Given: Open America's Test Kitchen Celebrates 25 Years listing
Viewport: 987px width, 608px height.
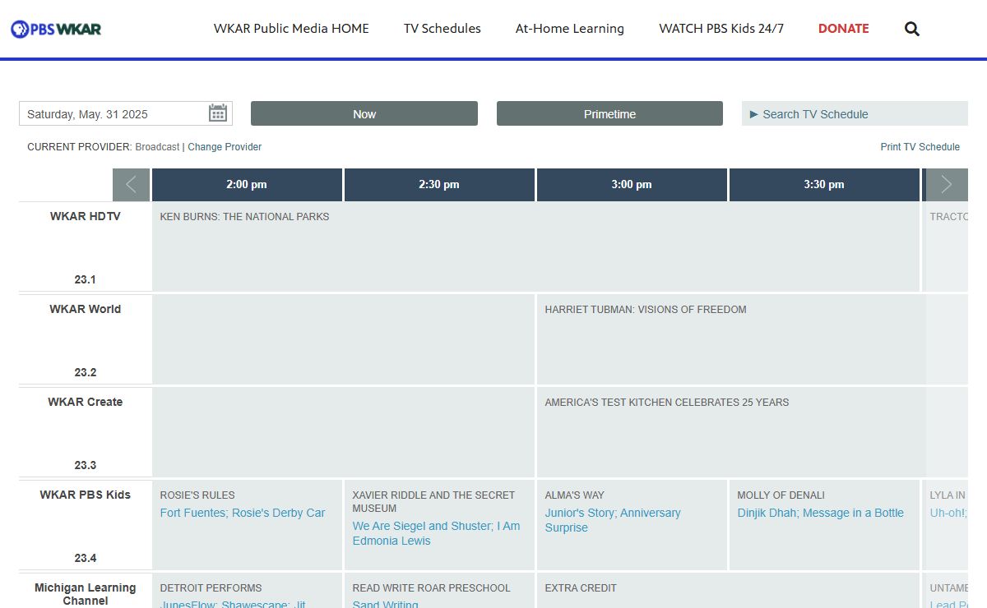Looking at the screenshot, I should [667, 403].
